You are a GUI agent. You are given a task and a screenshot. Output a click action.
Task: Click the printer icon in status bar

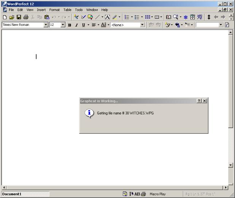click(143, 194)
